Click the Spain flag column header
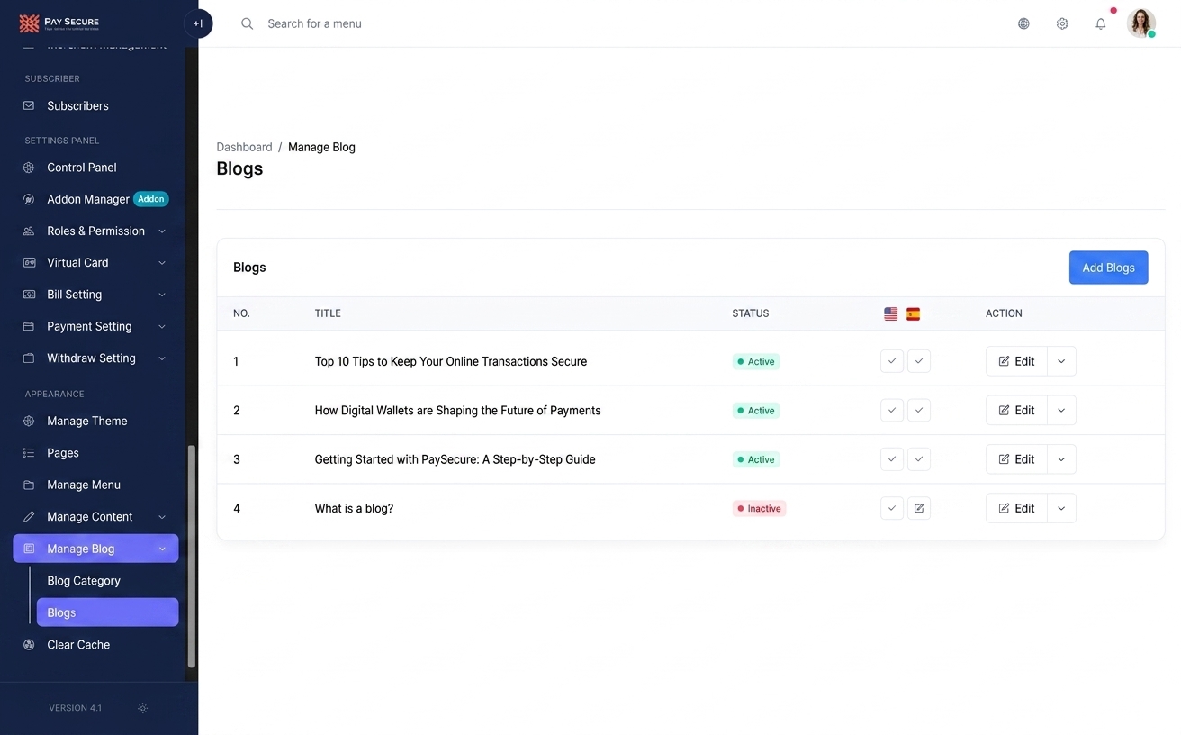Image resolution: width=1181 pixels, height=735 pixels. (x=913, y=313)
